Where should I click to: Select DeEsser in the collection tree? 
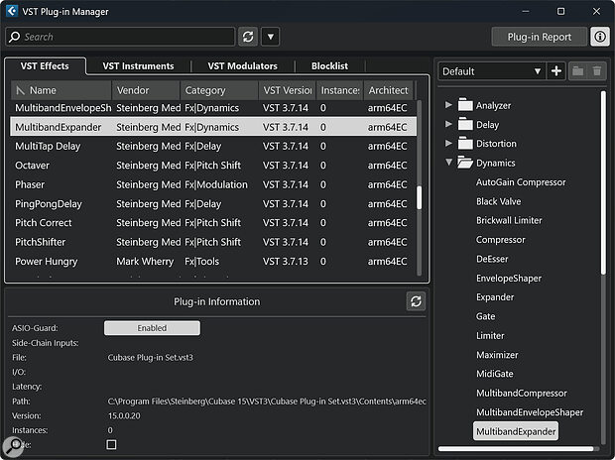pyautogui.click(x=492, y=259)
